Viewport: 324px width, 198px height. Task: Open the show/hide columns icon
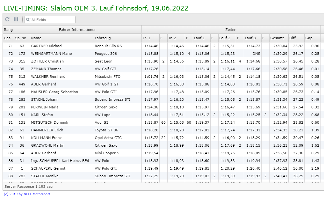[16, 19]
